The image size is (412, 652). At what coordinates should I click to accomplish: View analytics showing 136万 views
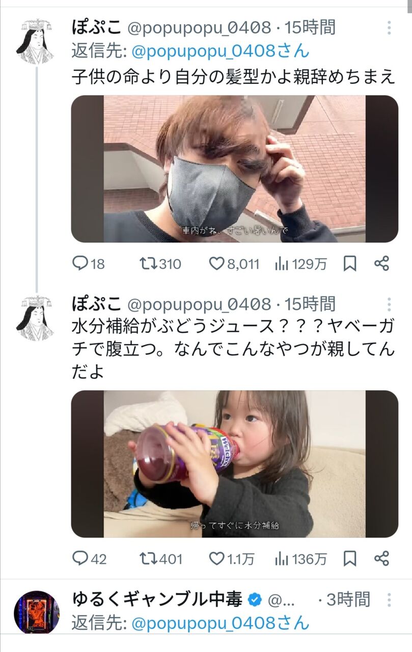pos(282,559)
